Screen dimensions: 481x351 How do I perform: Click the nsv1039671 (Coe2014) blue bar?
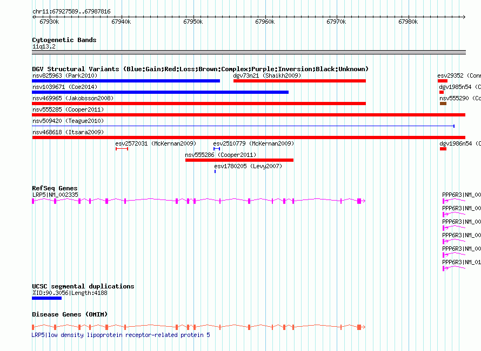pyautogui.click(x=160, y=92)
